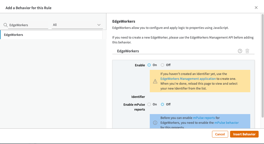Screen dimensions: 264x144
Task: Select Off for Enable mPulse reports
Action: click(x=162, y=104)
